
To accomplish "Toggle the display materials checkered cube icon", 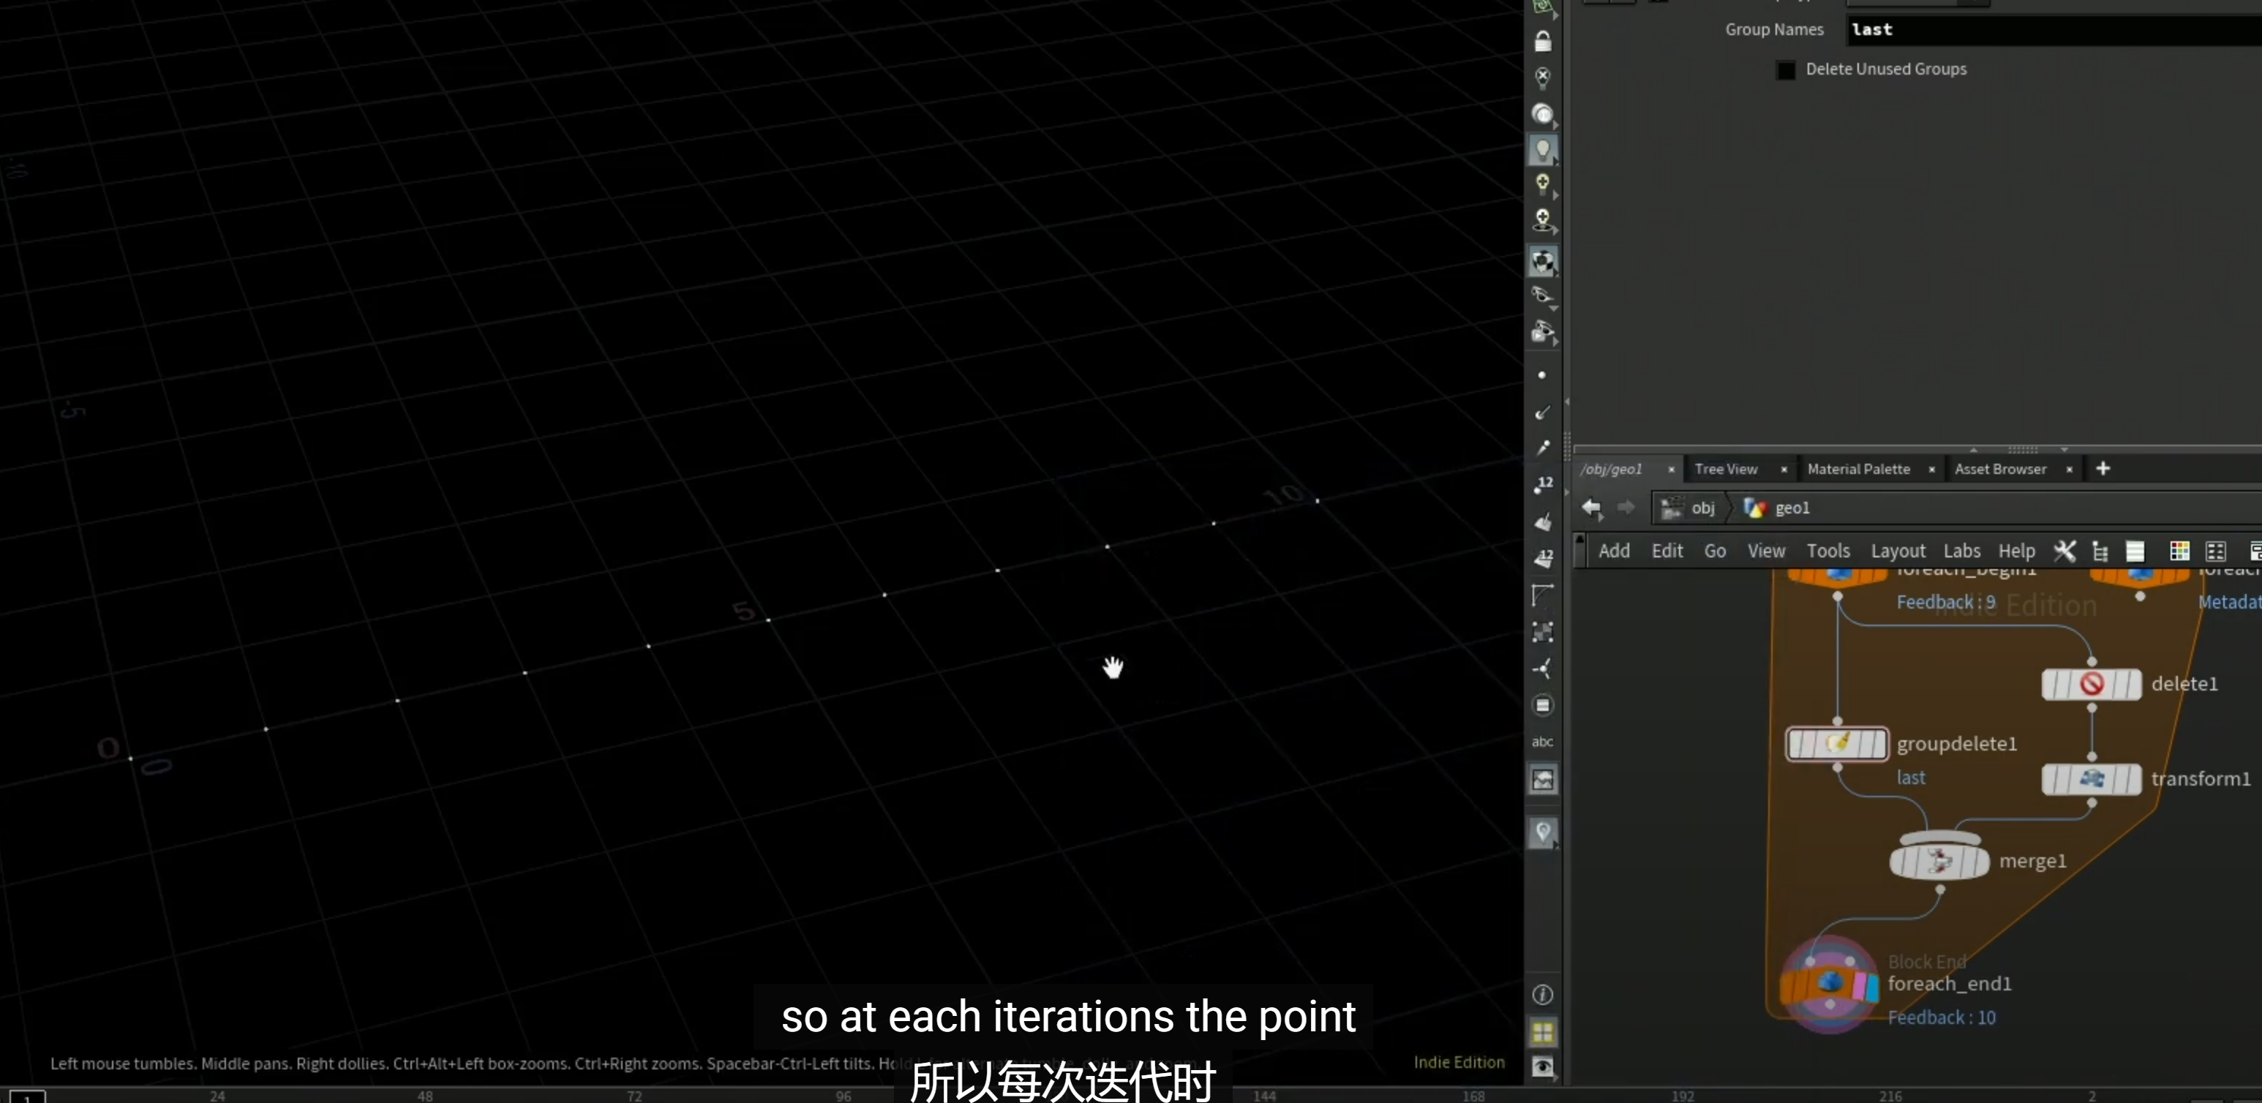I will [1543, 261].
